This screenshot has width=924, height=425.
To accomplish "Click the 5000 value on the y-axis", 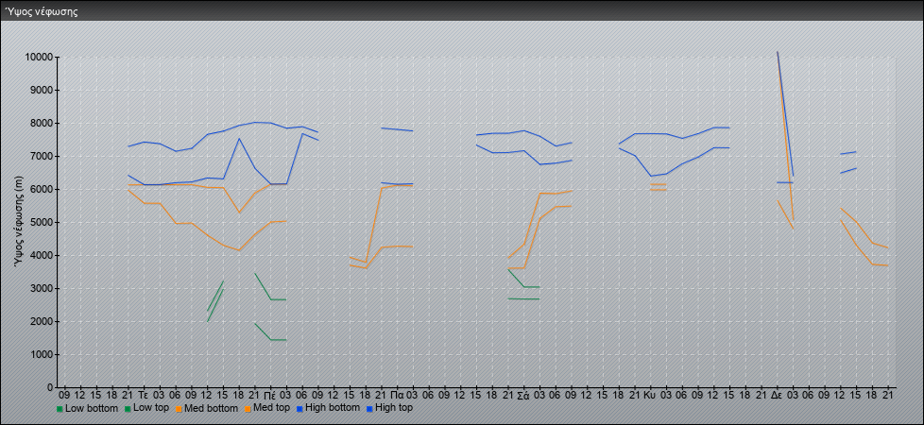I will (41, 222).
